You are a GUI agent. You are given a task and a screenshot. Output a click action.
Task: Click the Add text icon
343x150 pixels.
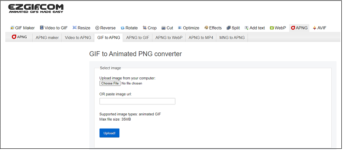click(x=247, y=28)
